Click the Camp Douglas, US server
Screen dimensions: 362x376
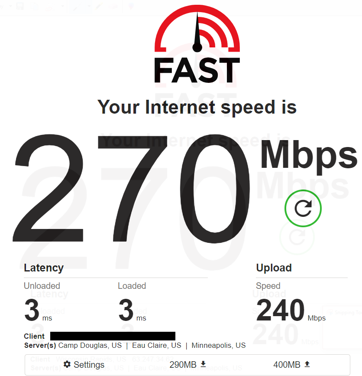point(90,345)
